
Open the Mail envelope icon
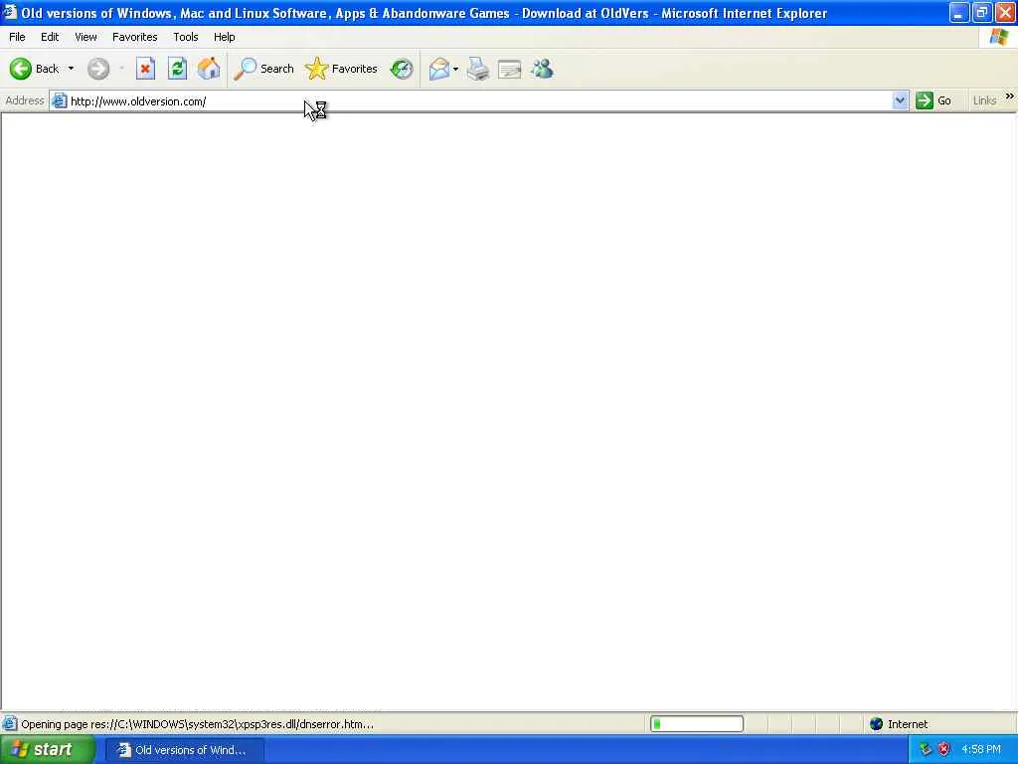438,69
